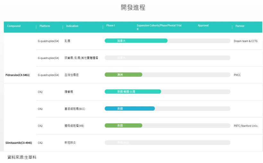Click the PMCC partner label
Viewport: 263px width, 163px height.
click(237, 75)
